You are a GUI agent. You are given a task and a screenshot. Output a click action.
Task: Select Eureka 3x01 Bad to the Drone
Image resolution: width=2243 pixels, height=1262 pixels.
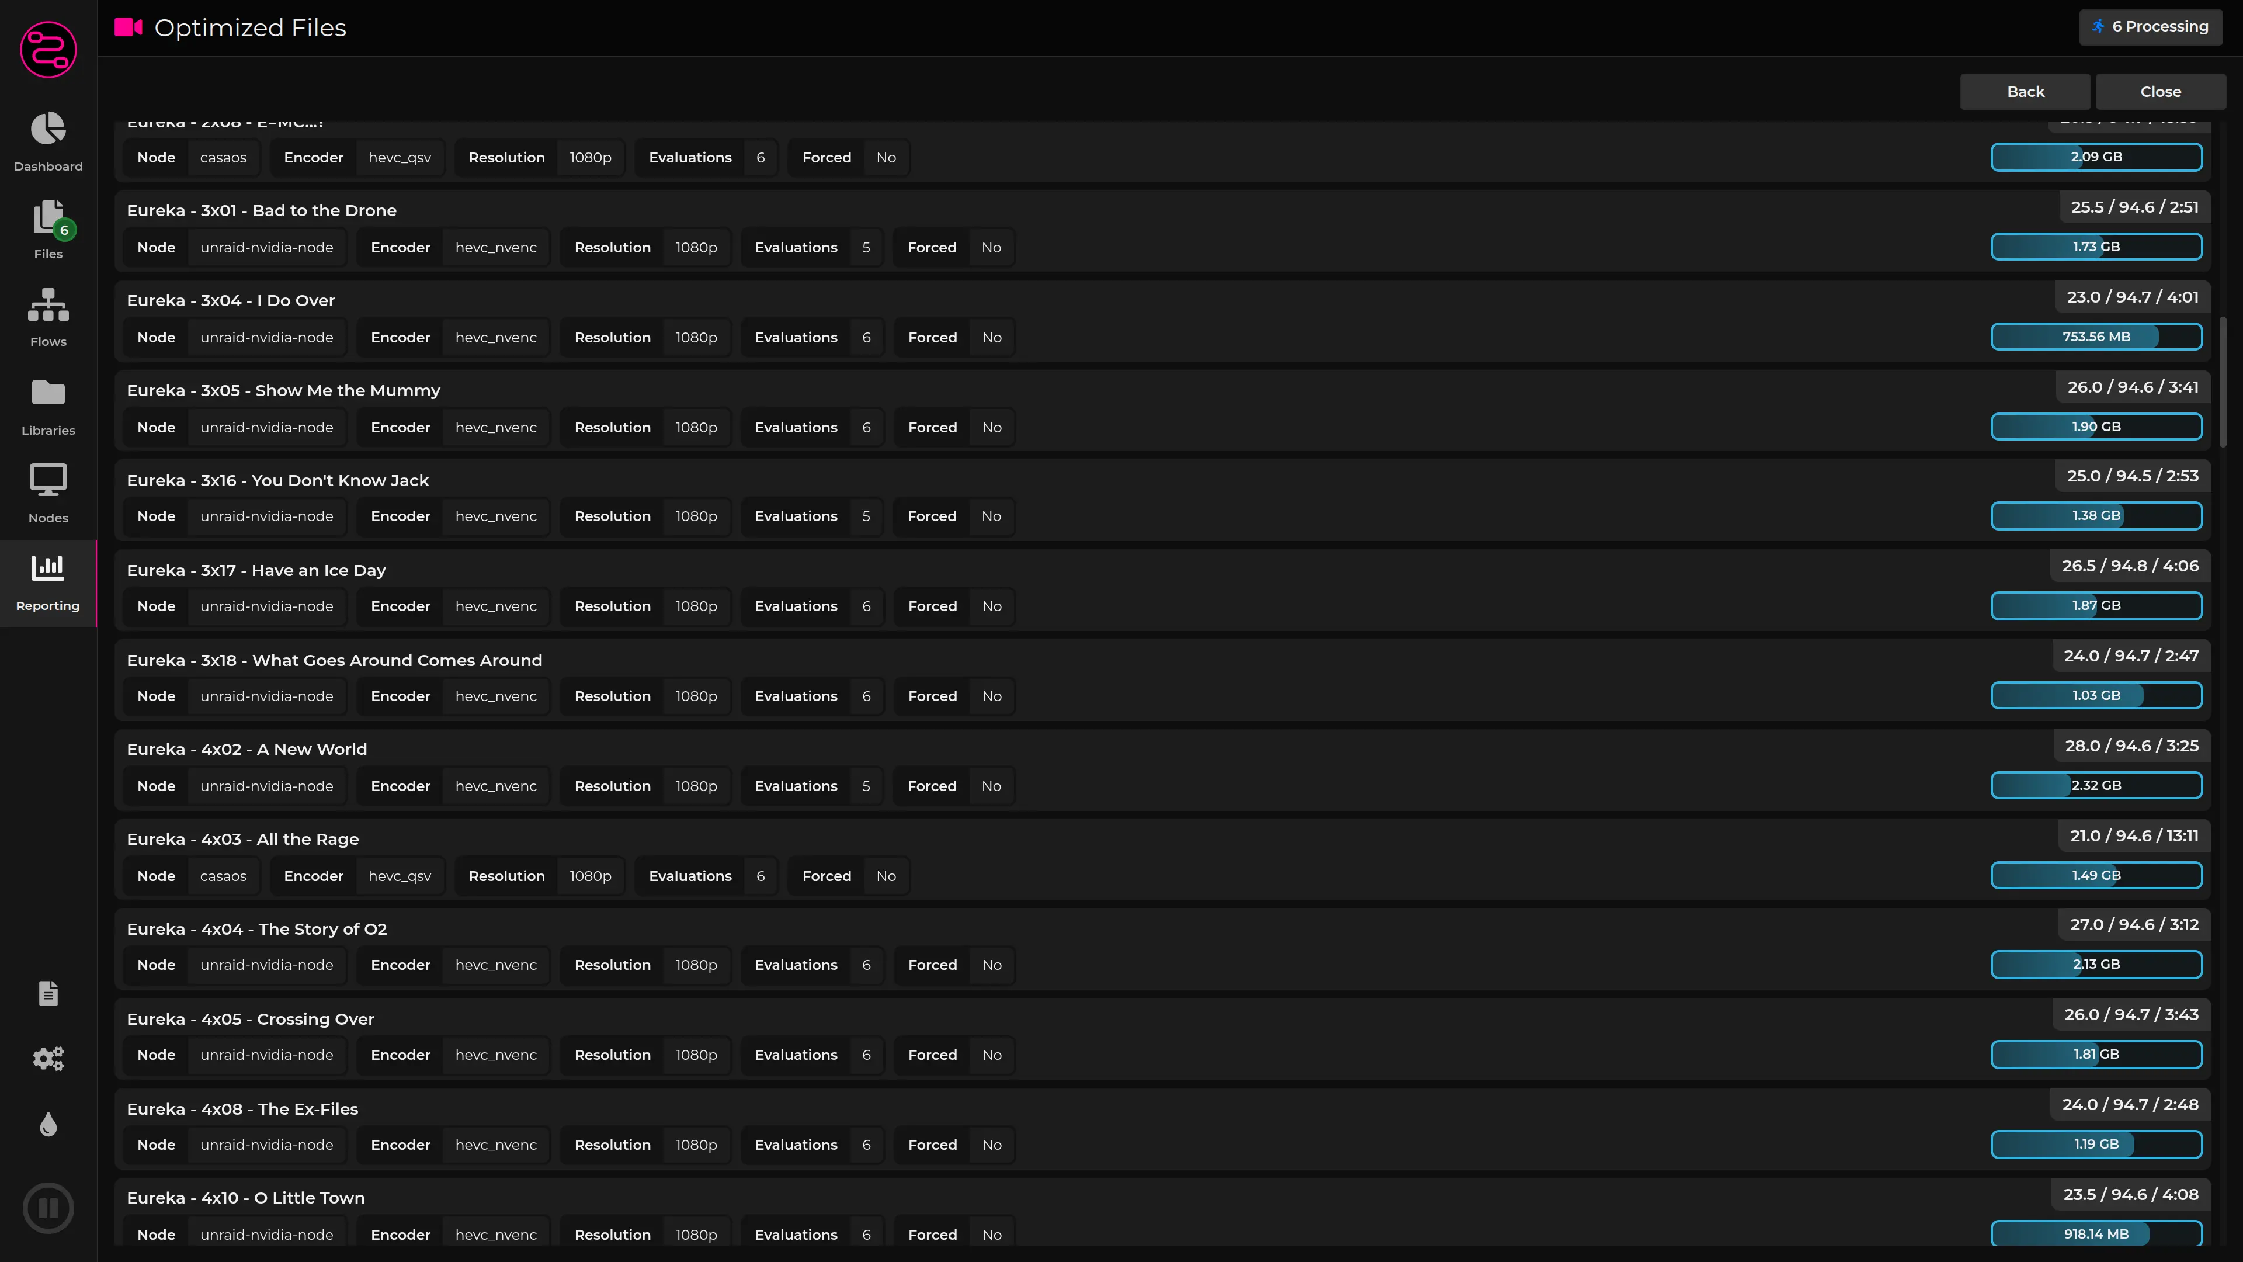tap(261, 211)
